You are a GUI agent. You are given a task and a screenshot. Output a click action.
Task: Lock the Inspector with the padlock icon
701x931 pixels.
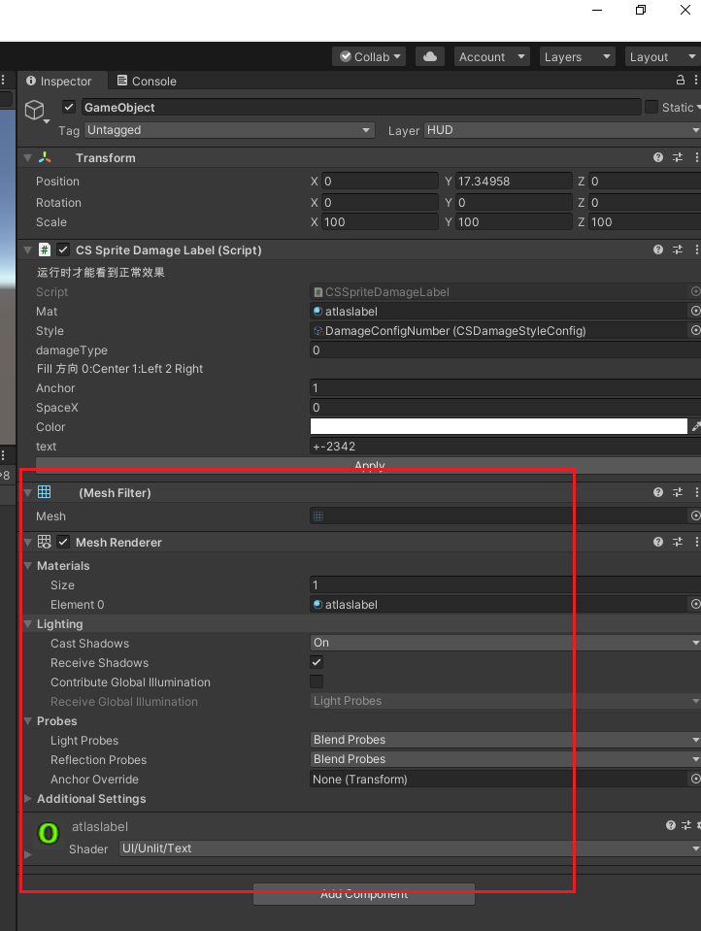681,81
